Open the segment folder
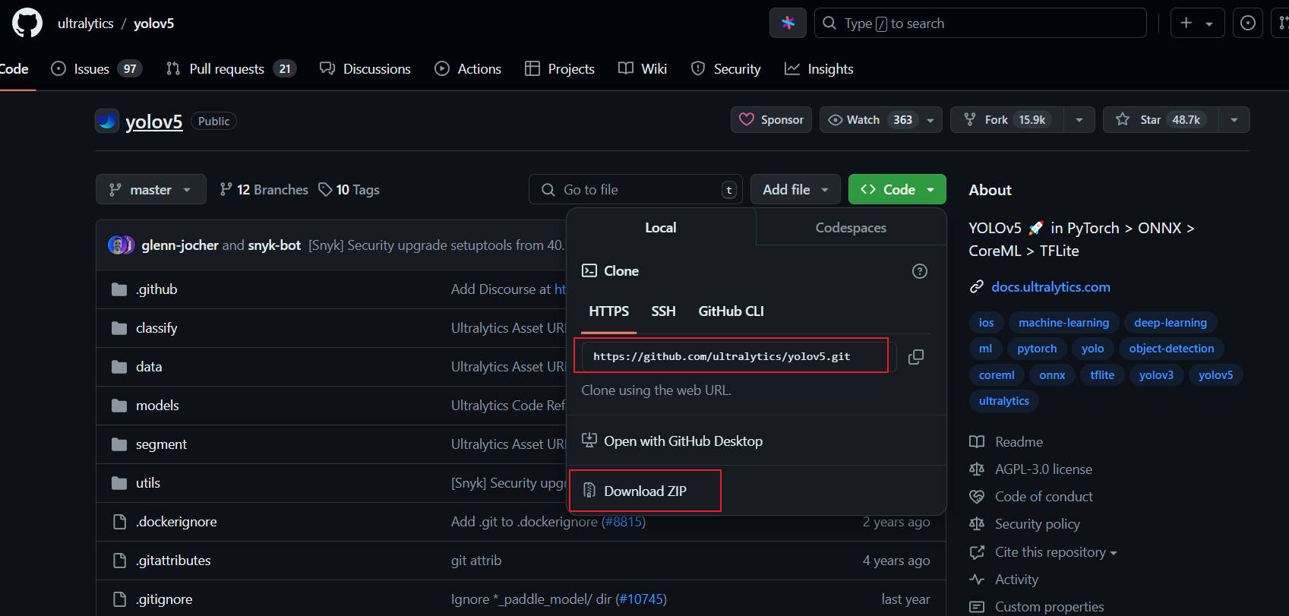Image resolution: width=1289 pixels, height=616 pixels. click(x=161, y=444)
